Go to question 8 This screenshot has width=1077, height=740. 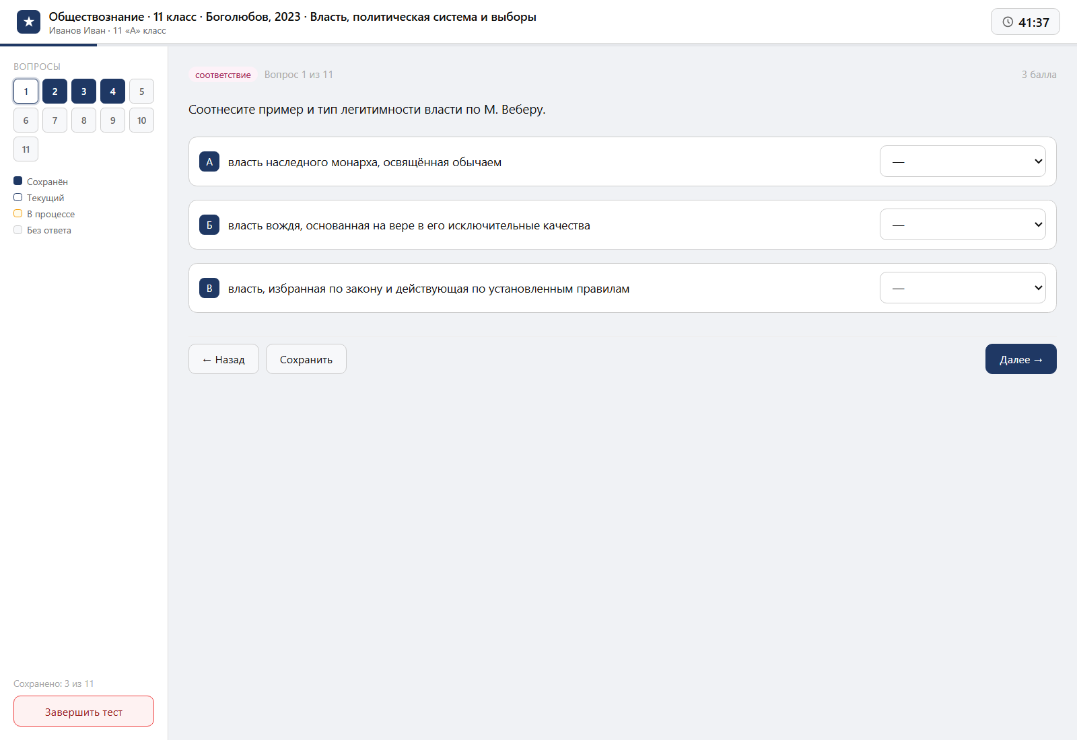point(83,120)
